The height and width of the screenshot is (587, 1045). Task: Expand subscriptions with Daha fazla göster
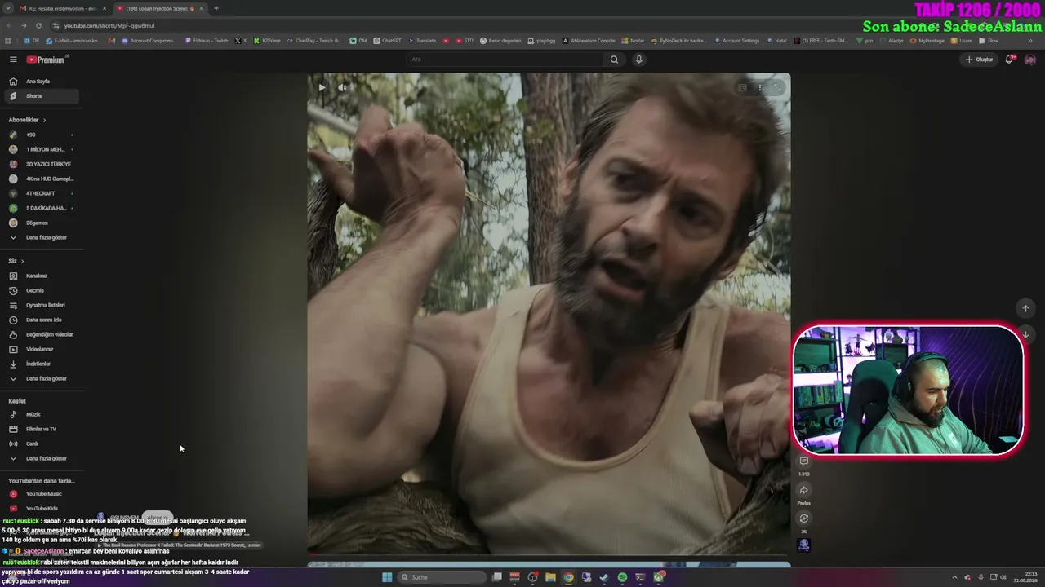(x=41, y=237)
